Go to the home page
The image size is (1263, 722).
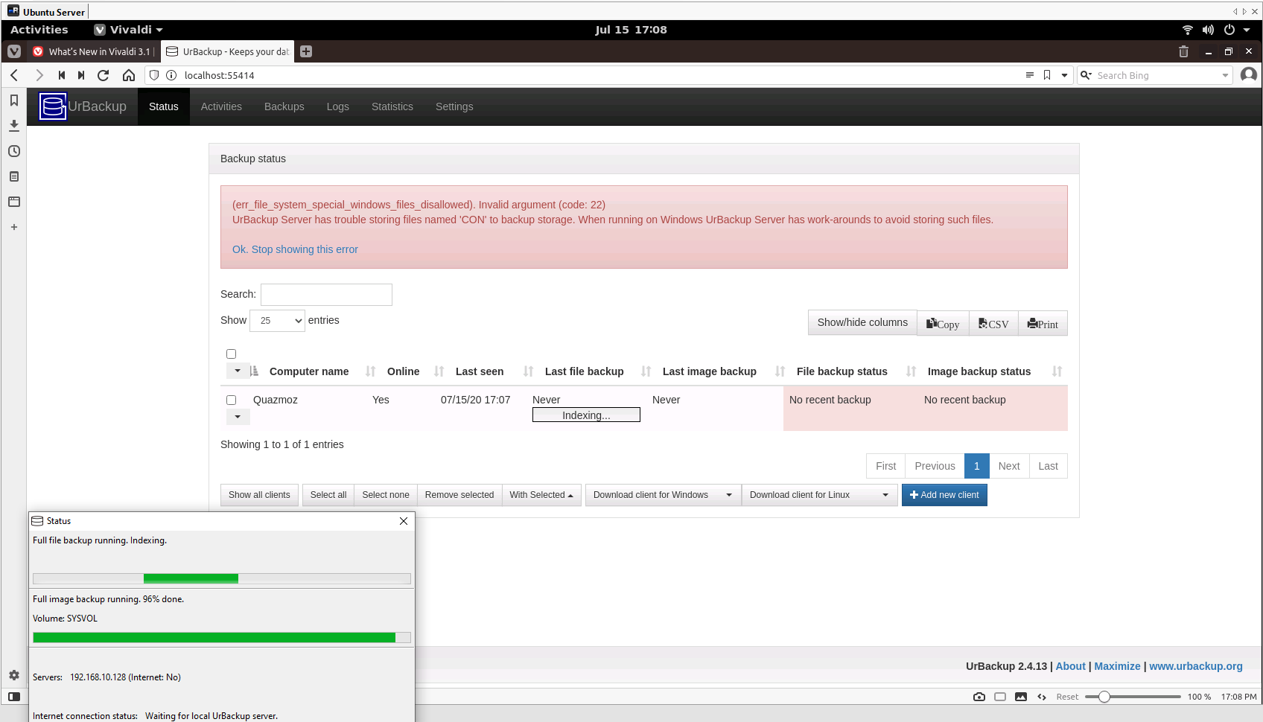pos(129,75)
